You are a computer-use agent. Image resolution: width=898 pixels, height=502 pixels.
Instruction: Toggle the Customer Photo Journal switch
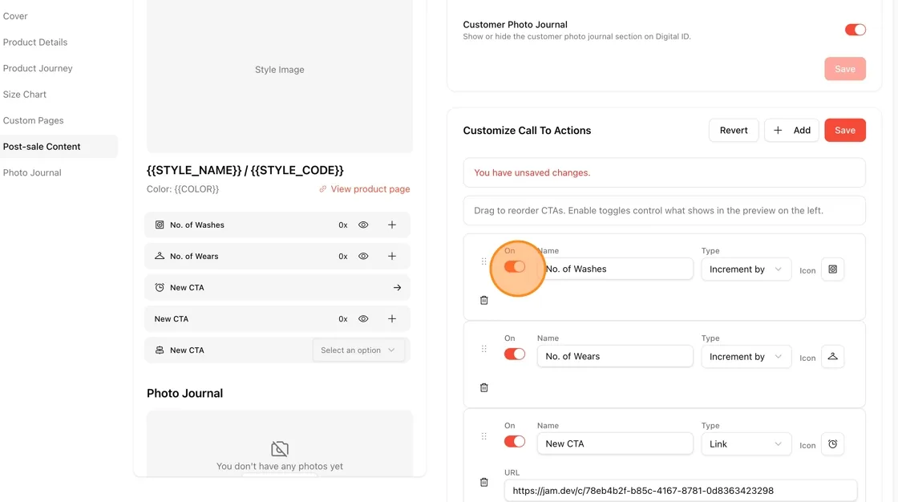855,30
